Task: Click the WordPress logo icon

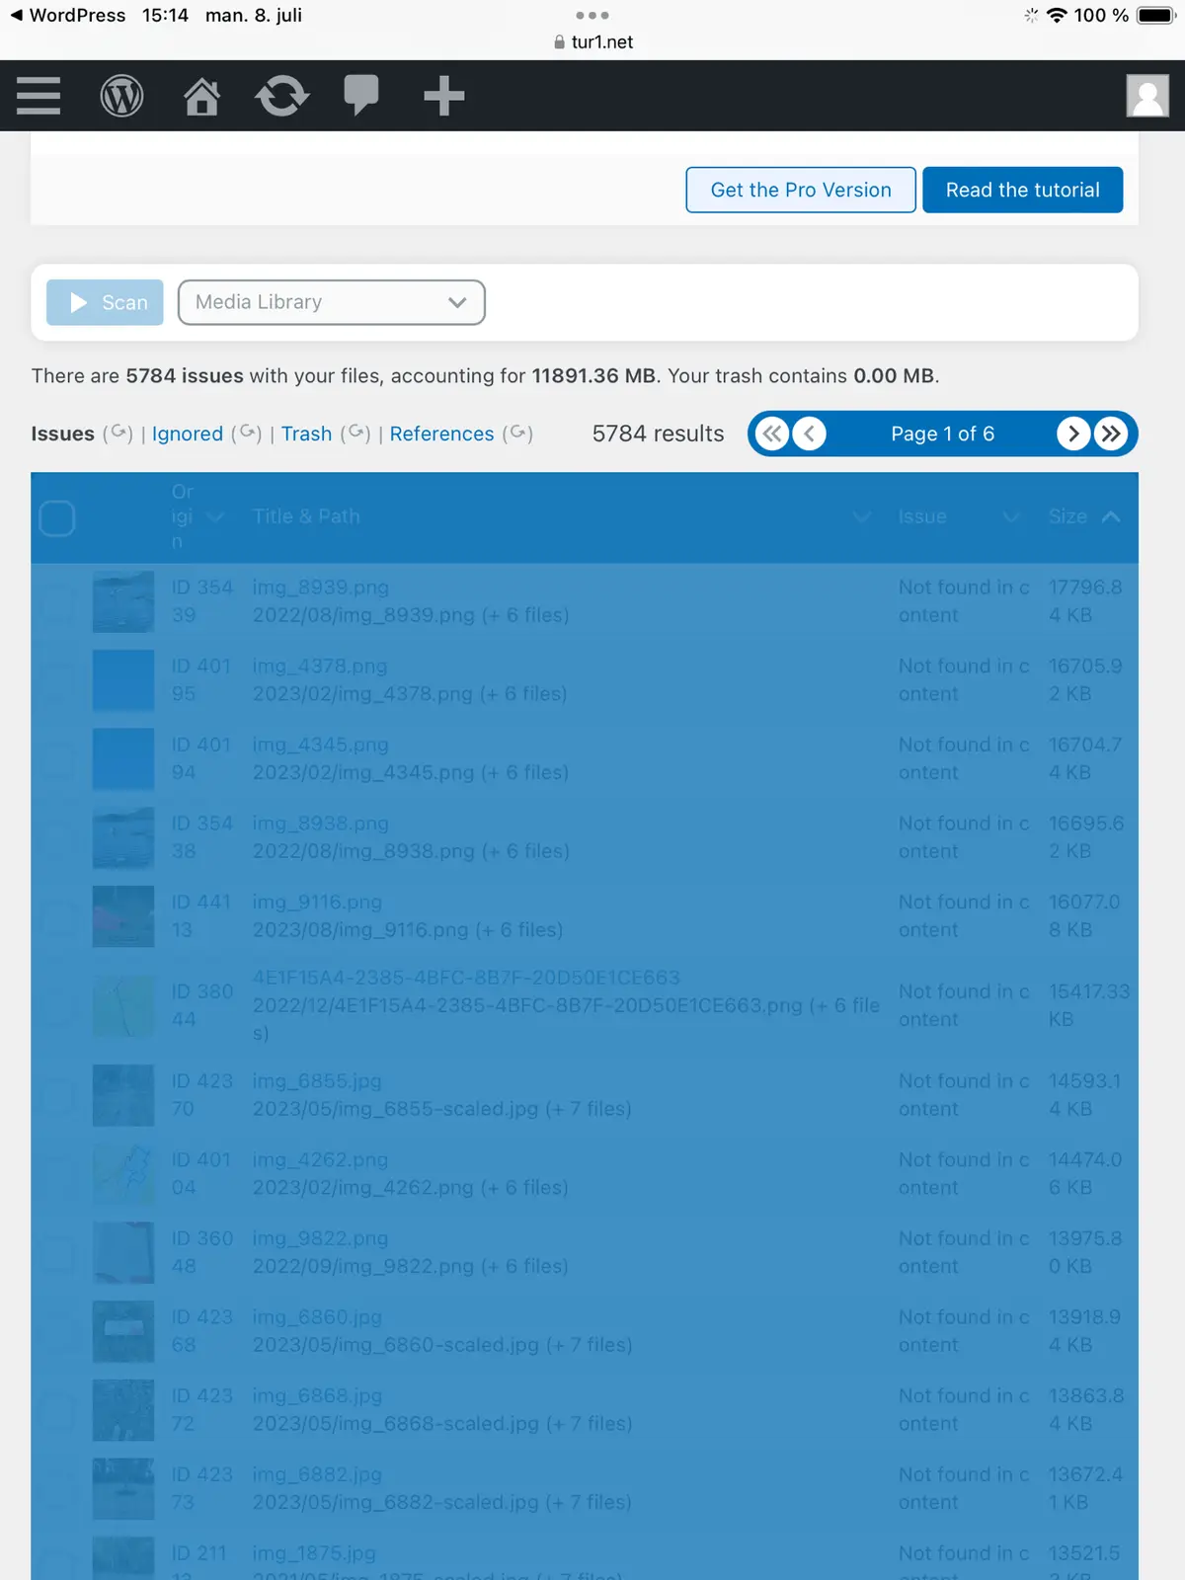Action: pos(121,96)
